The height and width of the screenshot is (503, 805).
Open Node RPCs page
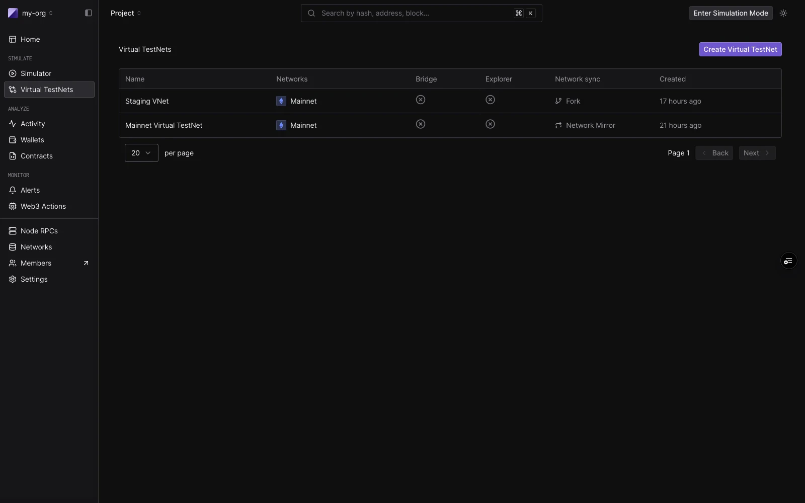tap(49, 231)
